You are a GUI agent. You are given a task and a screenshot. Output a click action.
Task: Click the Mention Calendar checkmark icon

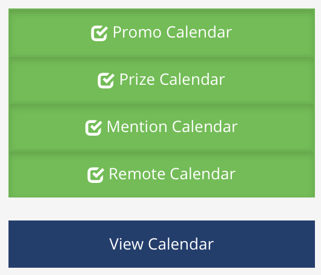[93, 128]
